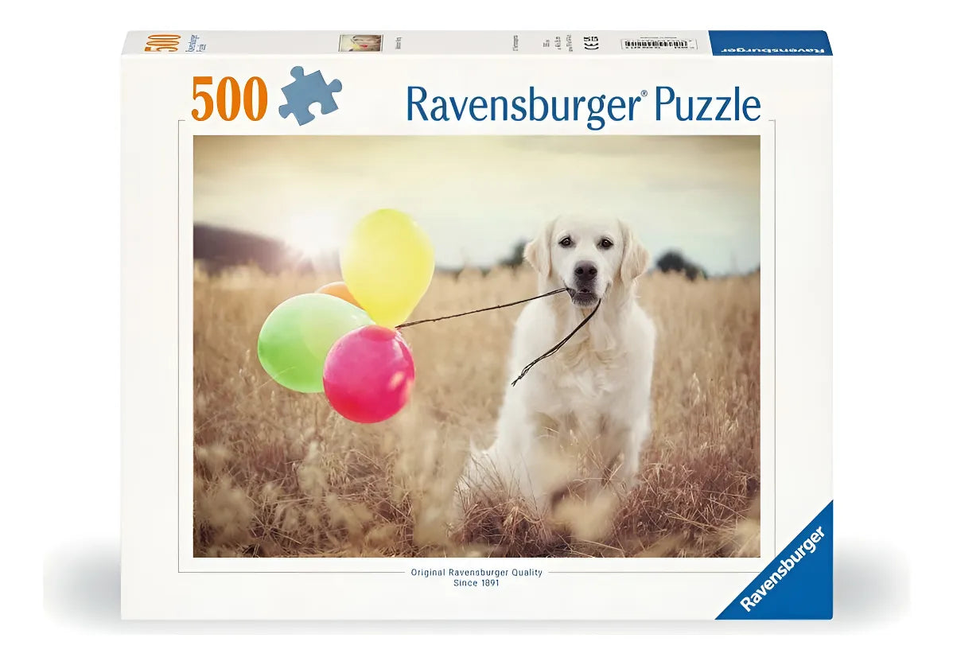Click the dangling end of the balloon string
Viewport: 953px width, 665px height.
[x=515, y=381]
